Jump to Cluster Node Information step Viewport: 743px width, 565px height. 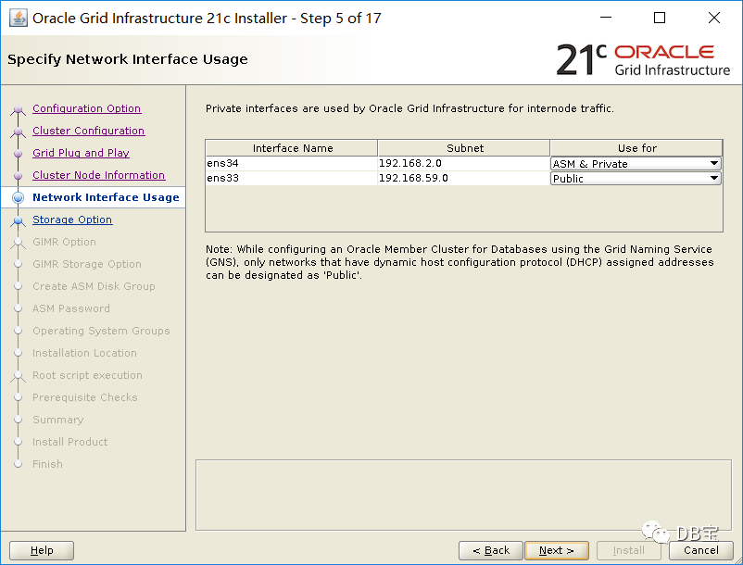point(98,175)
